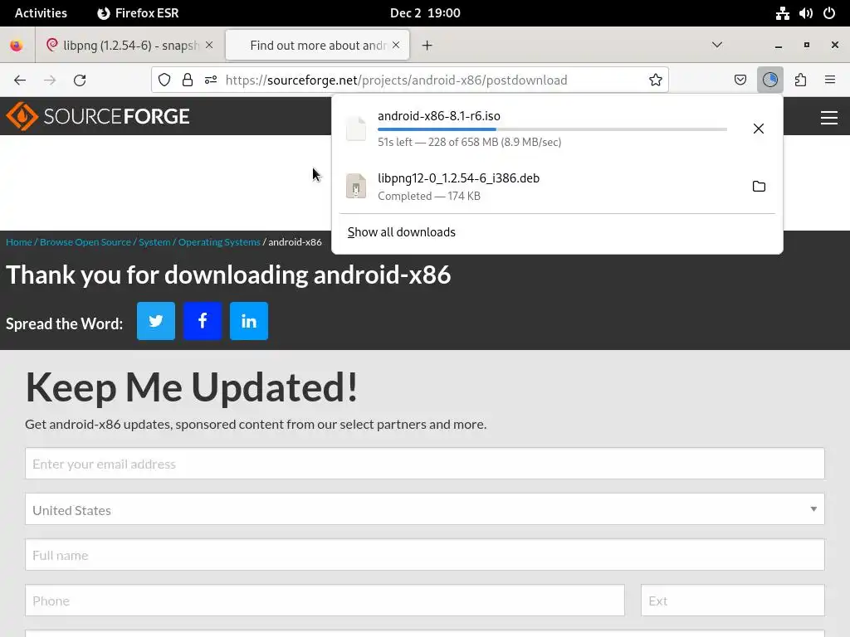Screen dimensions: 850x637
Task: Switch to the libpng (1.2.54-6) tab
Action: 129,45
